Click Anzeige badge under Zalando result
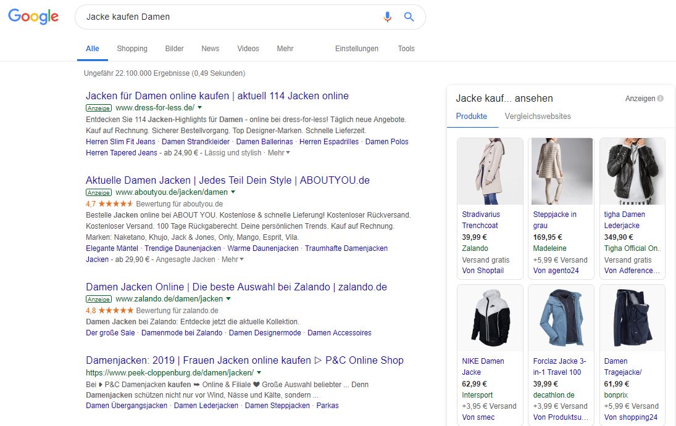The height and width of the screenshot is (426, 676). tap(99, 299)
